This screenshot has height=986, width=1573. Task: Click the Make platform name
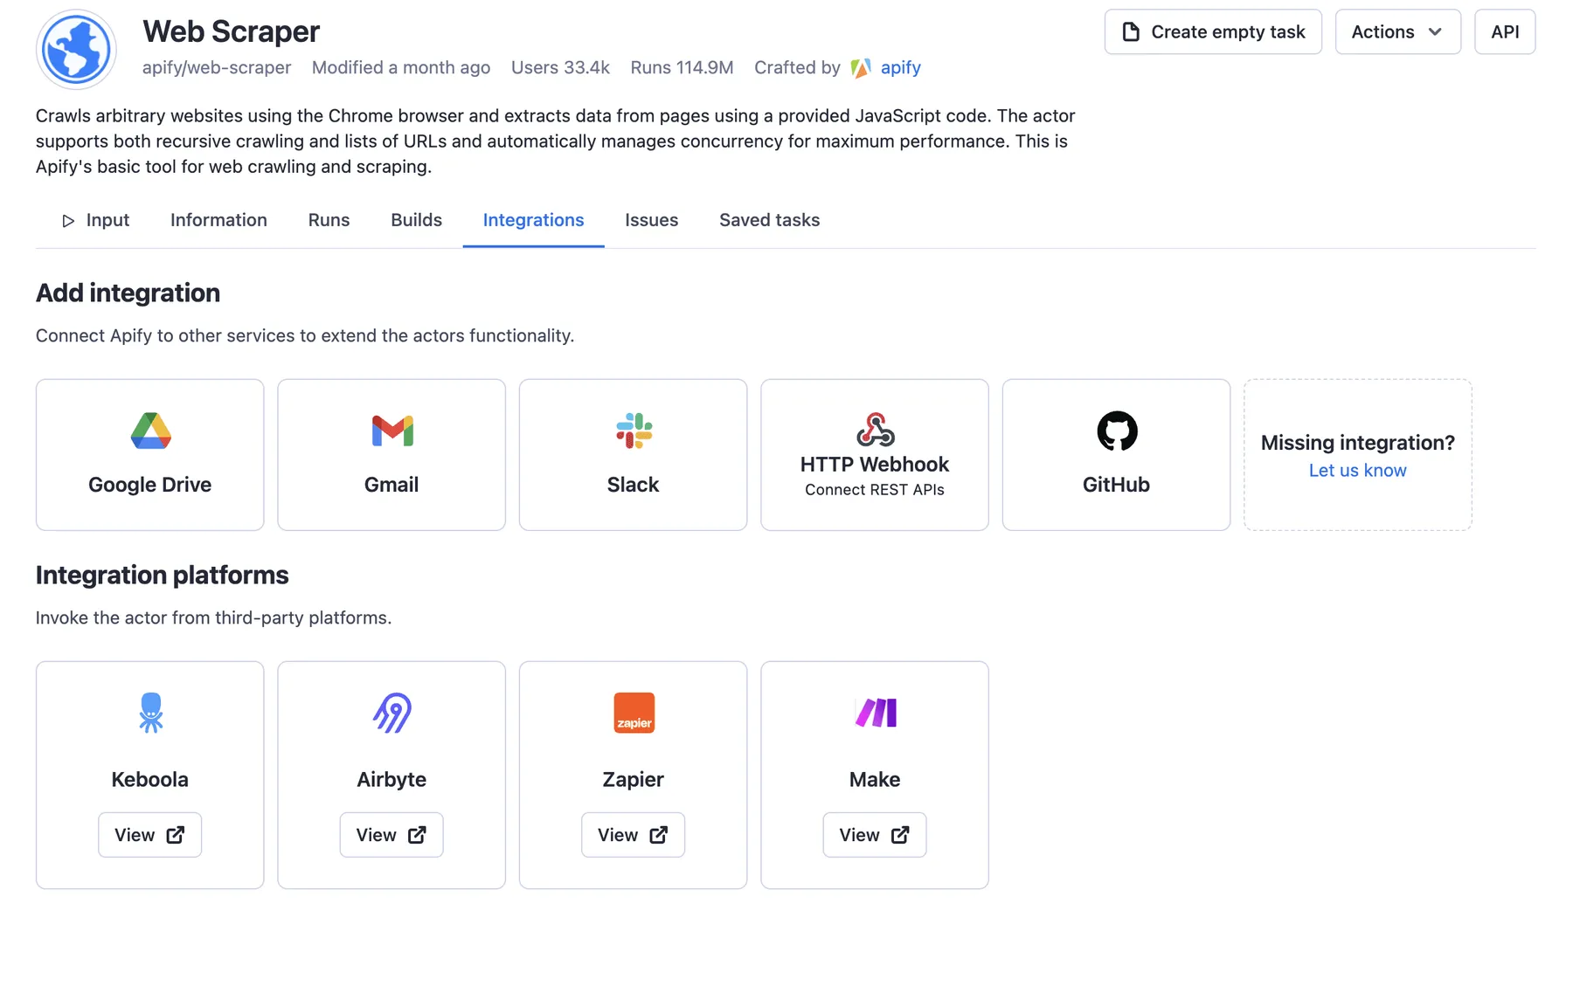[875, 779]
